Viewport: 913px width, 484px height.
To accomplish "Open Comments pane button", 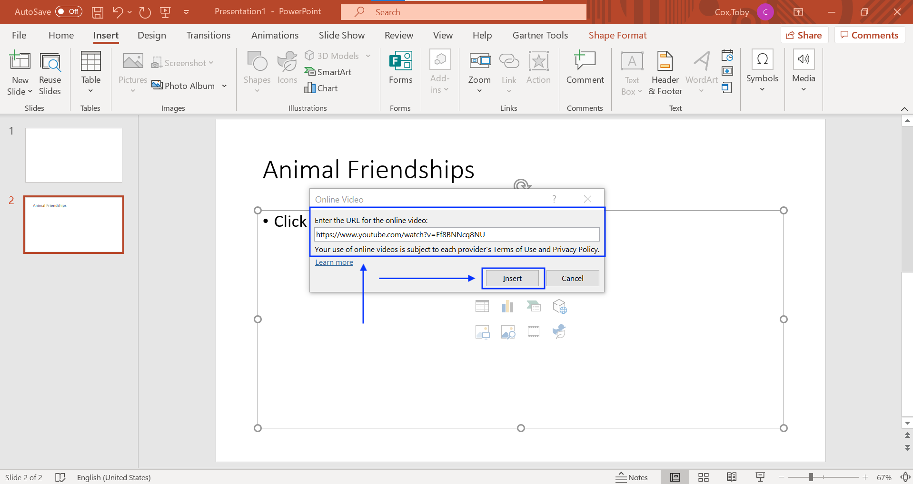I will [x=869, y=35].
